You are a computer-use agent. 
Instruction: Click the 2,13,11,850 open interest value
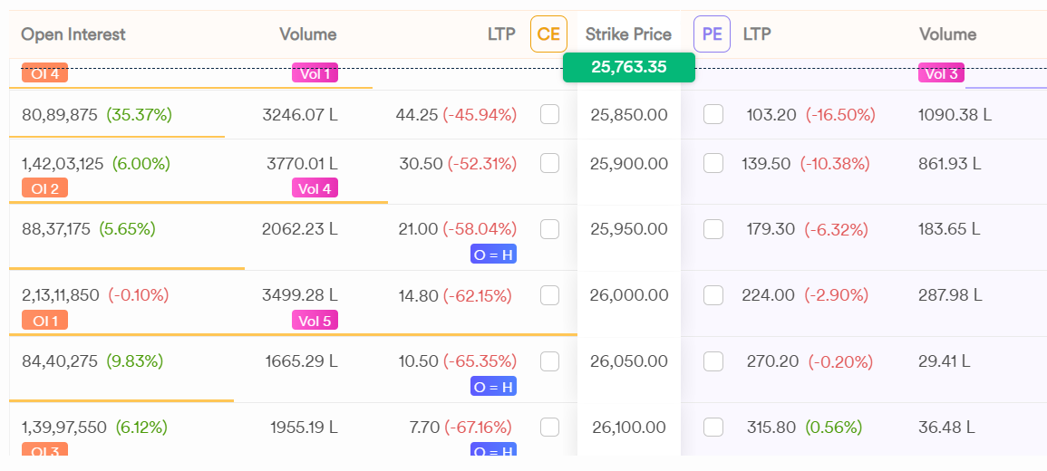tap(61, 295)
